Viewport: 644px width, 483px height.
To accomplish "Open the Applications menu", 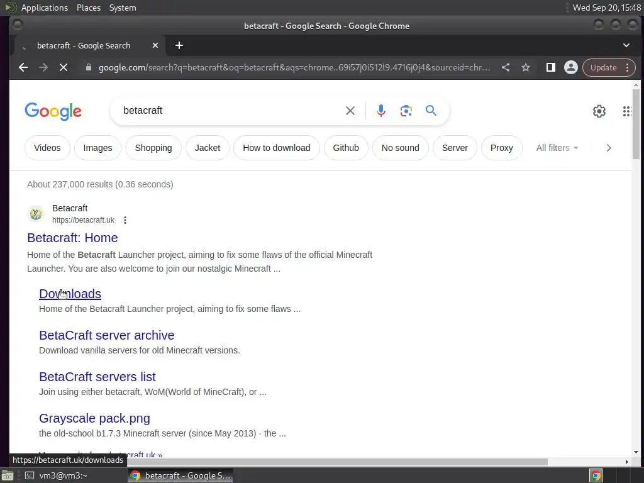I will point(45,8).
